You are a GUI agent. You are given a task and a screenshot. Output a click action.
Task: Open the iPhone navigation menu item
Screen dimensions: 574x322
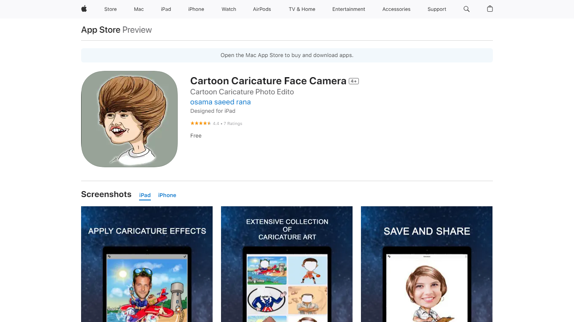pyautogui.click(x=196, y=9)
